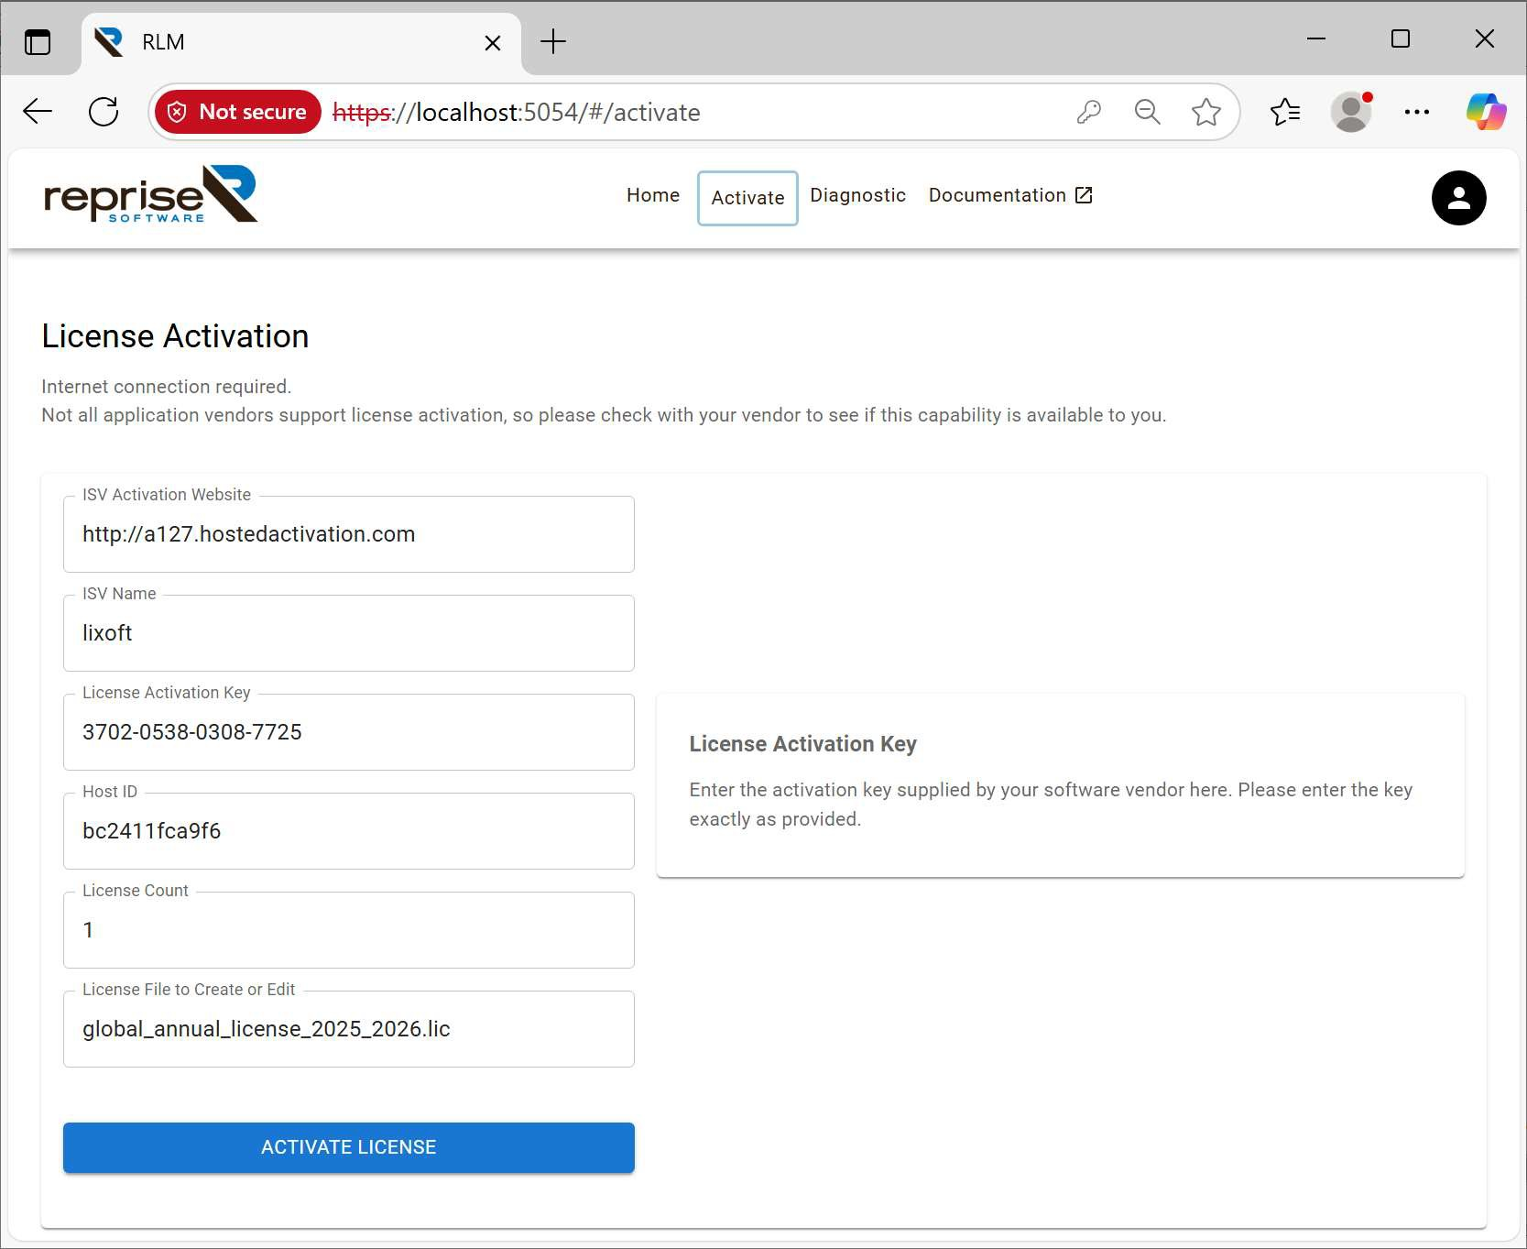Click the License Activation Key help heading
The height and width of the screenshot is (1249, 1527).
coord(802,744)
